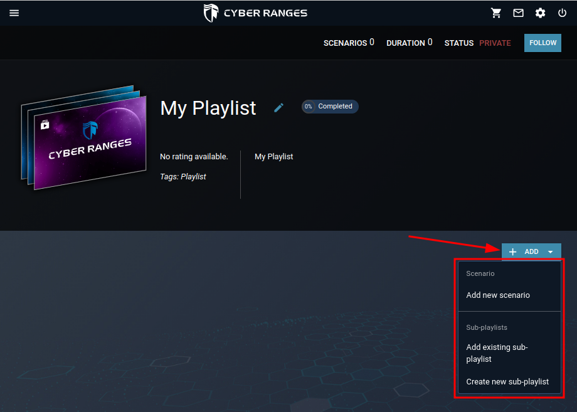Click the 0% completion progress indicator

(309, 106)
